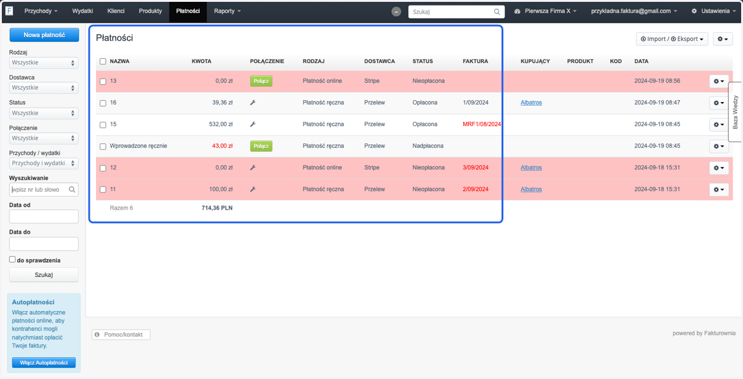The width and height of the screenshot is (743, 379).
Task: Click wrench icon in row 11
Action: (x=253, y=189)
